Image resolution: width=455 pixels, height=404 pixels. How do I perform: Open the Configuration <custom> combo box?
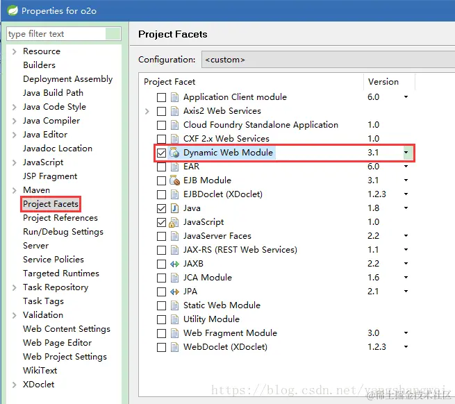coord(328,60)
